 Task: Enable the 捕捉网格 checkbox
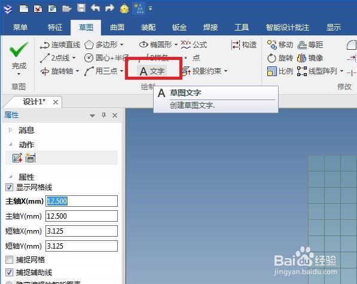[9, 259]
